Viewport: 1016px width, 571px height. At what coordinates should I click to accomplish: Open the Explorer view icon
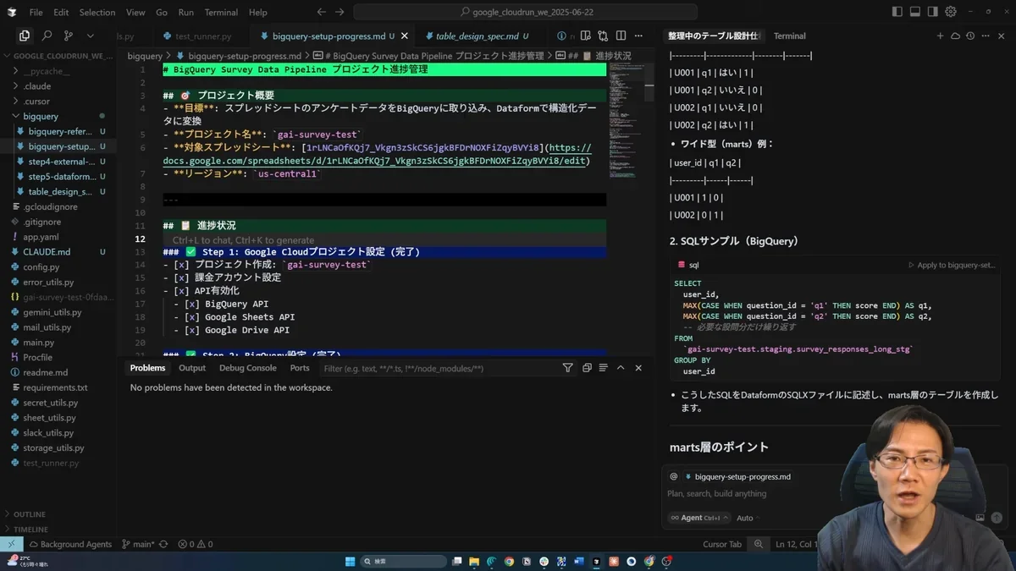pyautogui.click(x=25, y=36)
